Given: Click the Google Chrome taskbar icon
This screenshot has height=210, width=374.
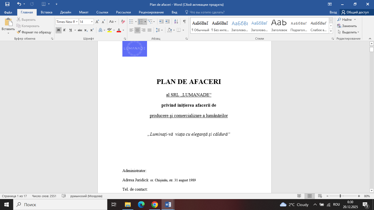Looking at the screenshot, I should click(155, 205).
